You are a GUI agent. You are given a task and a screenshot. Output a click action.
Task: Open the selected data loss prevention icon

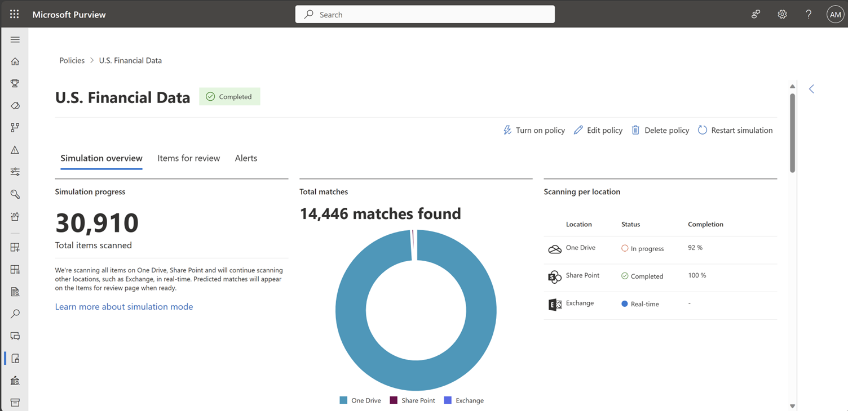(15, 358)
